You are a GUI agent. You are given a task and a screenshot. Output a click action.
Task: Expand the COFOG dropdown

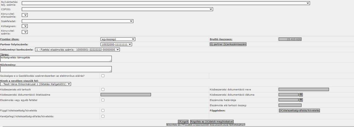(x=117, y=9)
